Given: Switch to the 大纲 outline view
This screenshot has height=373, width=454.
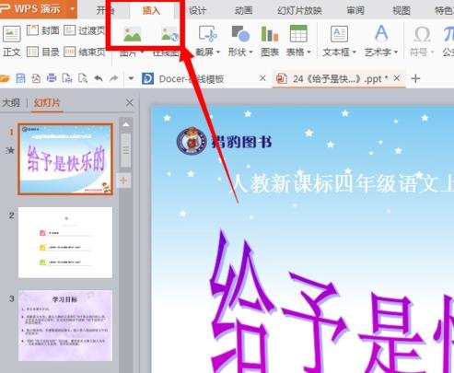Looking at the screenshot, I should pos(11,103).
